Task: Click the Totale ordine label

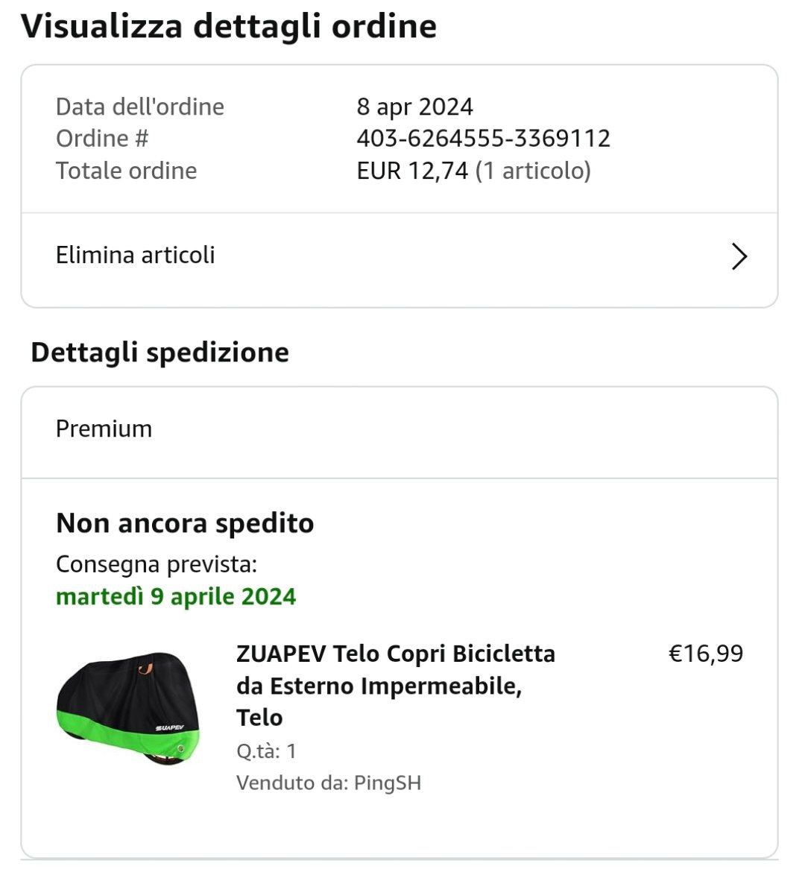Action: click(x=127, y=171)
